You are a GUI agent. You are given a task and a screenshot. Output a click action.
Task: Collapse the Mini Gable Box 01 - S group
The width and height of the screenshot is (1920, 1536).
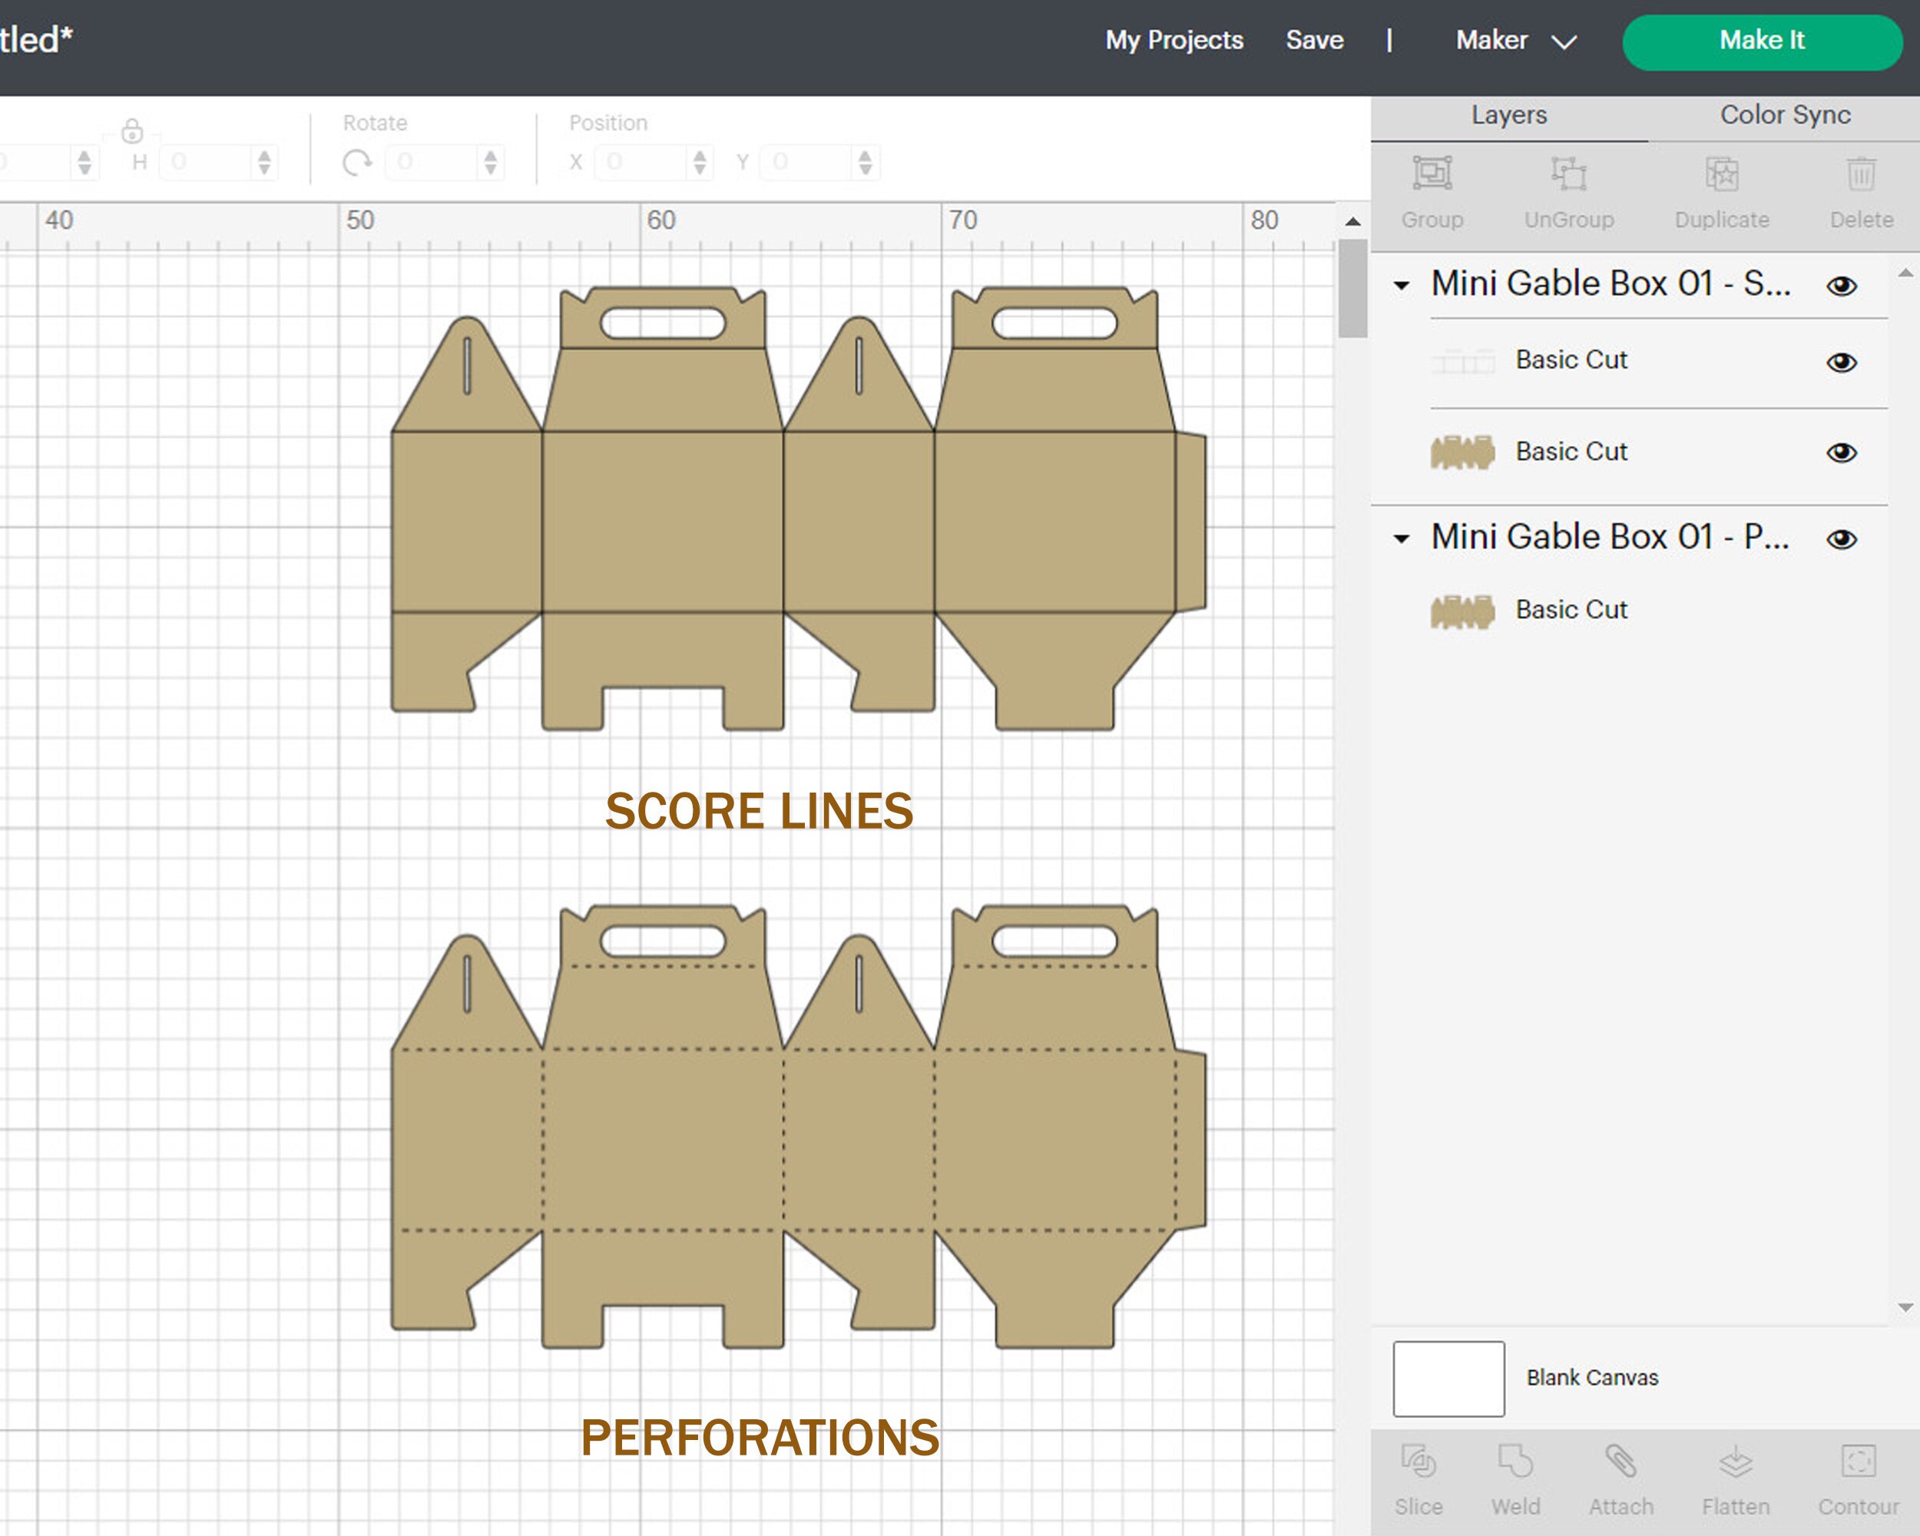[x=1402, y=285]
